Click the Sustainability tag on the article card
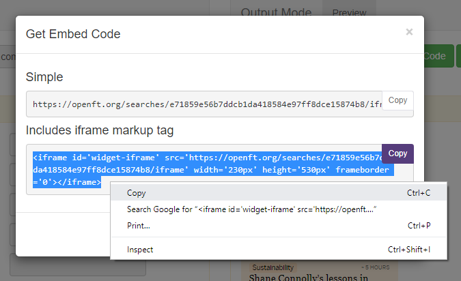461x281 pixels. [273, 267]
